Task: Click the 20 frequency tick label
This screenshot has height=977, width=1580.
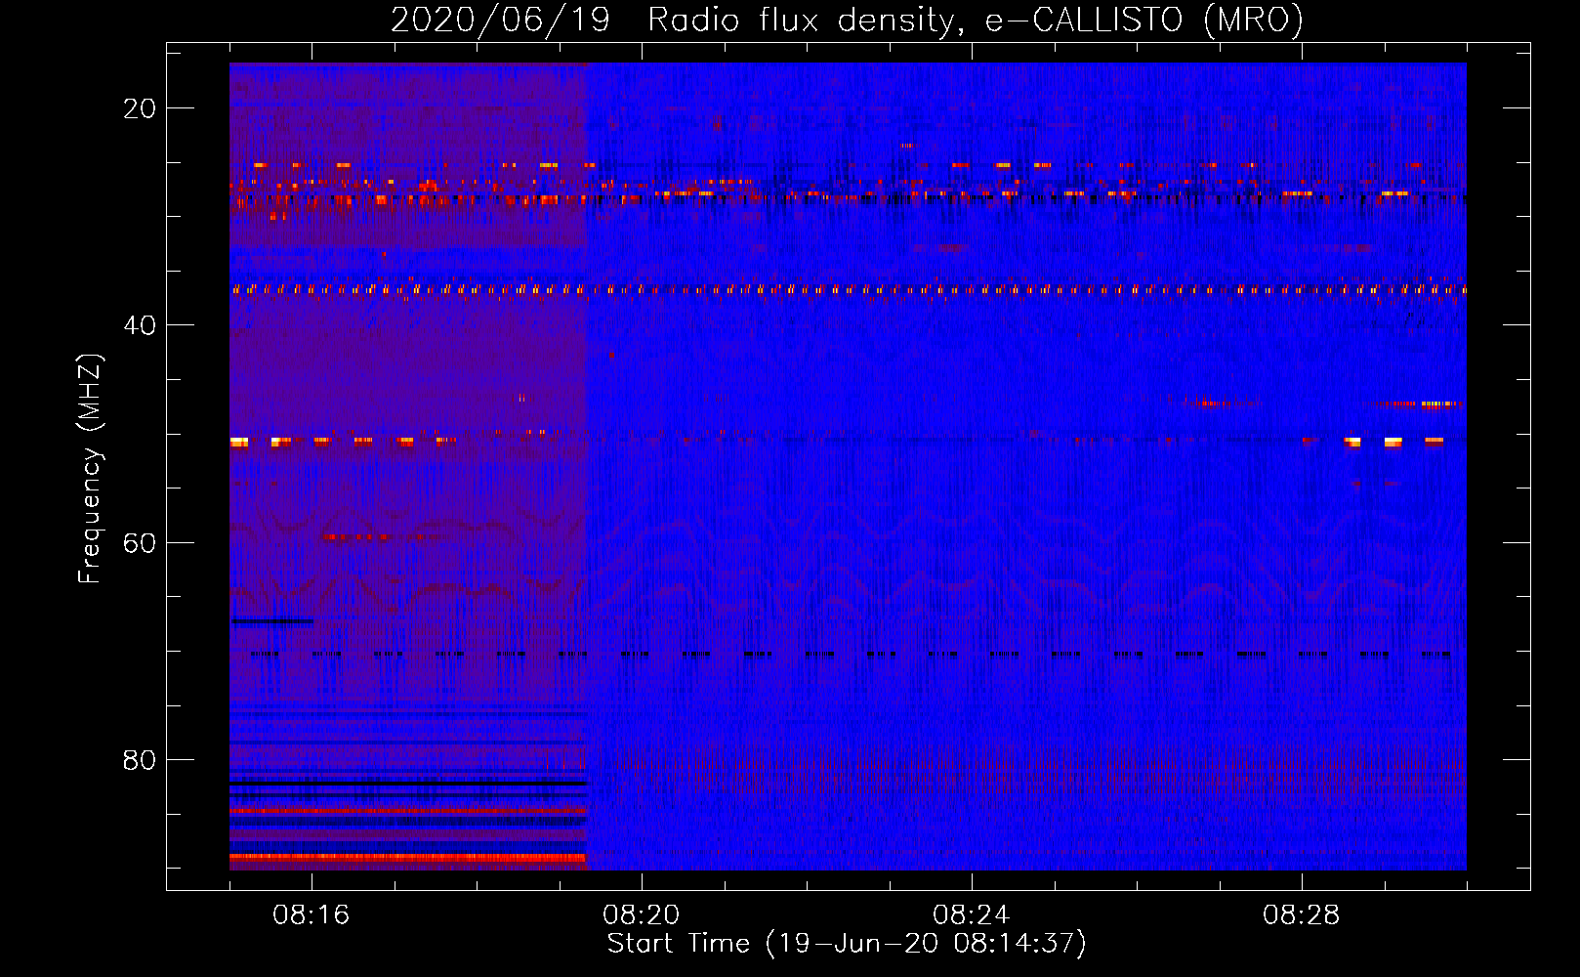Action: click(140, 108)
